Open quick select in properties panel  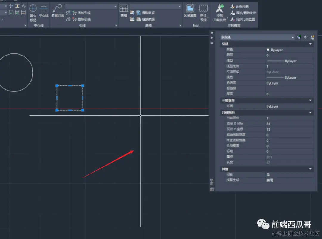(312, 37)
